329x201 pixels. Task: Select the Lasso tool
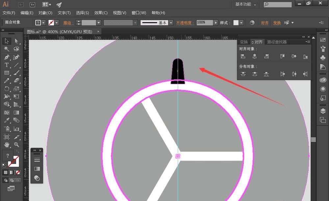(x=16, y=49)
